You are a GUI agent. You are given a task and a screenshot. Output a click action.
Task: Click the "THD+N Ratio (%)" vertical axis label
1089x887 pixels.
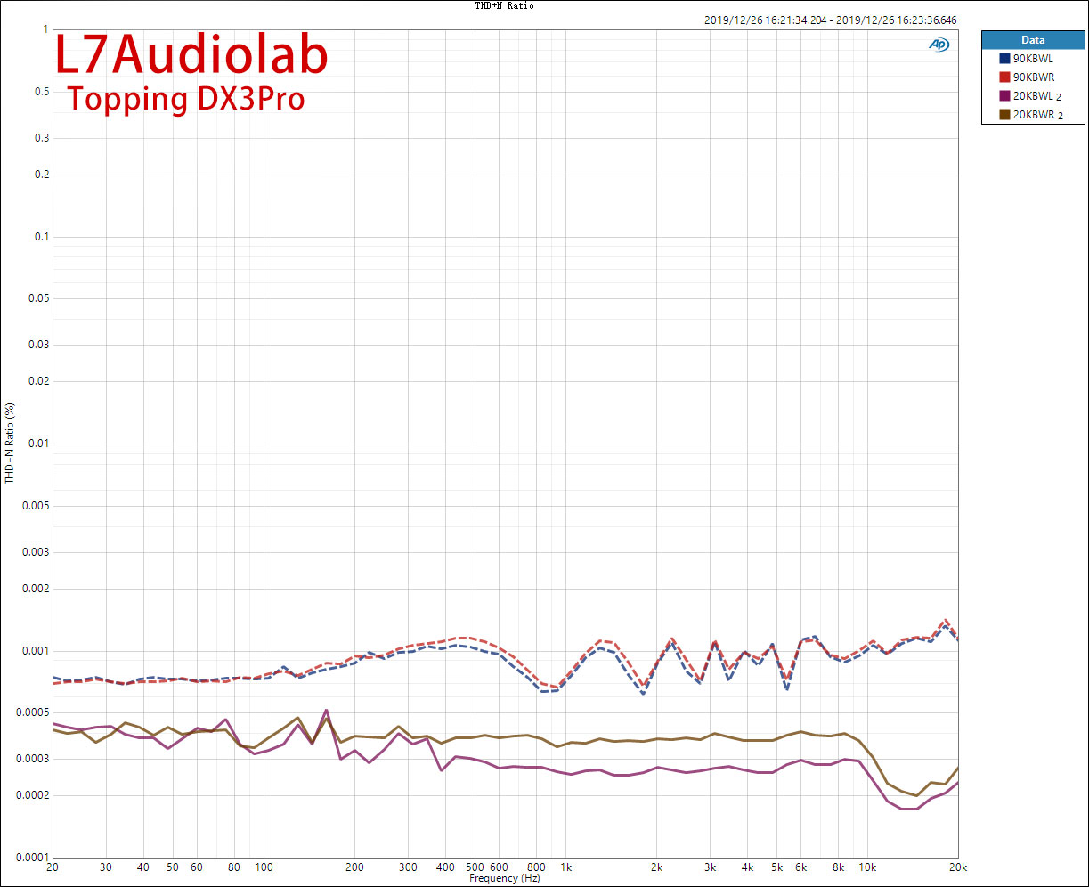tap(10, 443)
